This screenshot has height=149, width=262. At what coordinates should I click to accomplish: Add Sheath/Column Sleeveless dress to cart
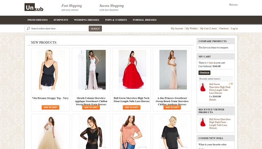(x=91, y=107)
